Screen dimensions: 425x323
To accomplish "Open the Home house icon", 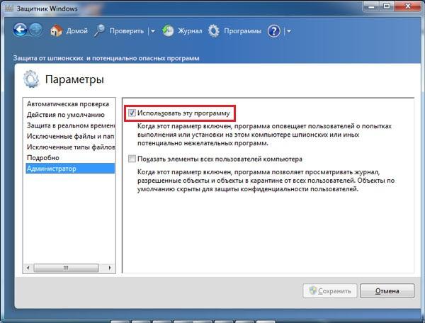I will (x=57, y=30).
